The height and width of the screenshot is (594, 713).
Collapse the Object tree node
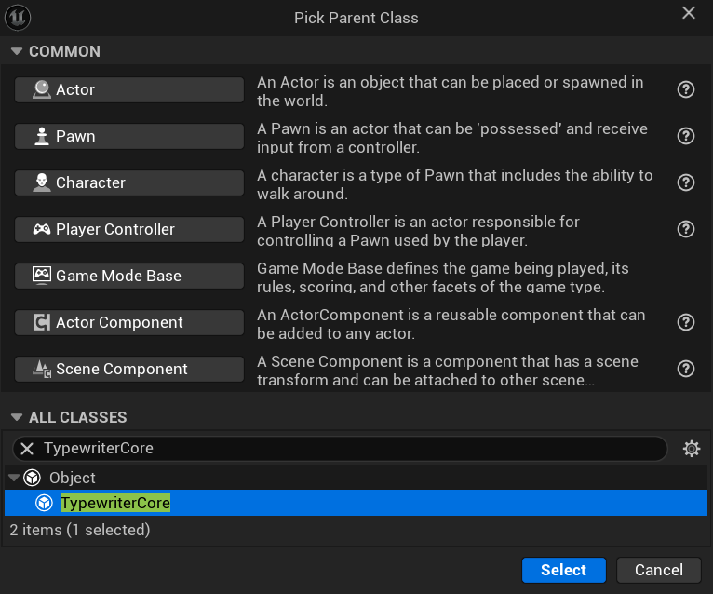[x=14, y=478]
